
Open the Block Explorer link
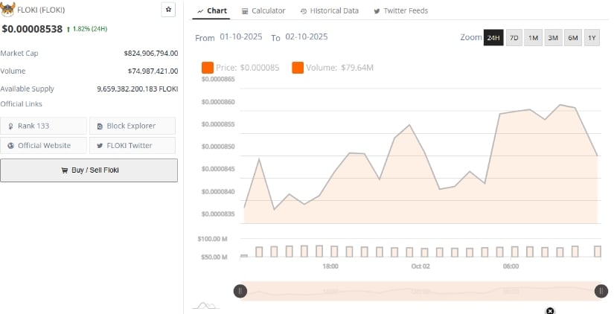click(x=132, y=126)
